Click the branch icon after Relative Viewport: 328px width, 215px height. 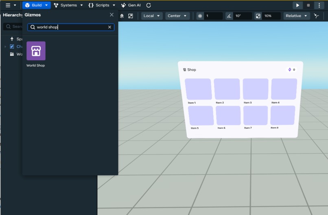tap(317, 16)
